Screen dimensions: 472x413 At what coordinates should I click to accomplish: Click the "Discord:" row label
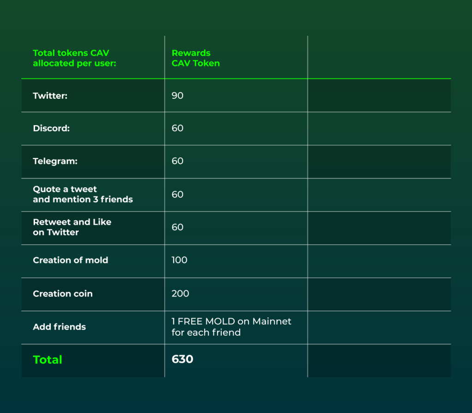pos(51,128)
